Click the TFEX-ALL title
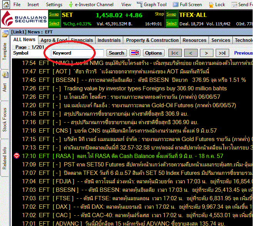This screenshot has width=253, height=226. (193, 15)
